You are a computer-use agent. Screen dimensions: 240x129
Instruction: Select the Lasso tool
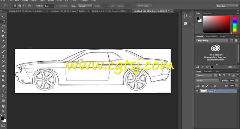[3, 26]
